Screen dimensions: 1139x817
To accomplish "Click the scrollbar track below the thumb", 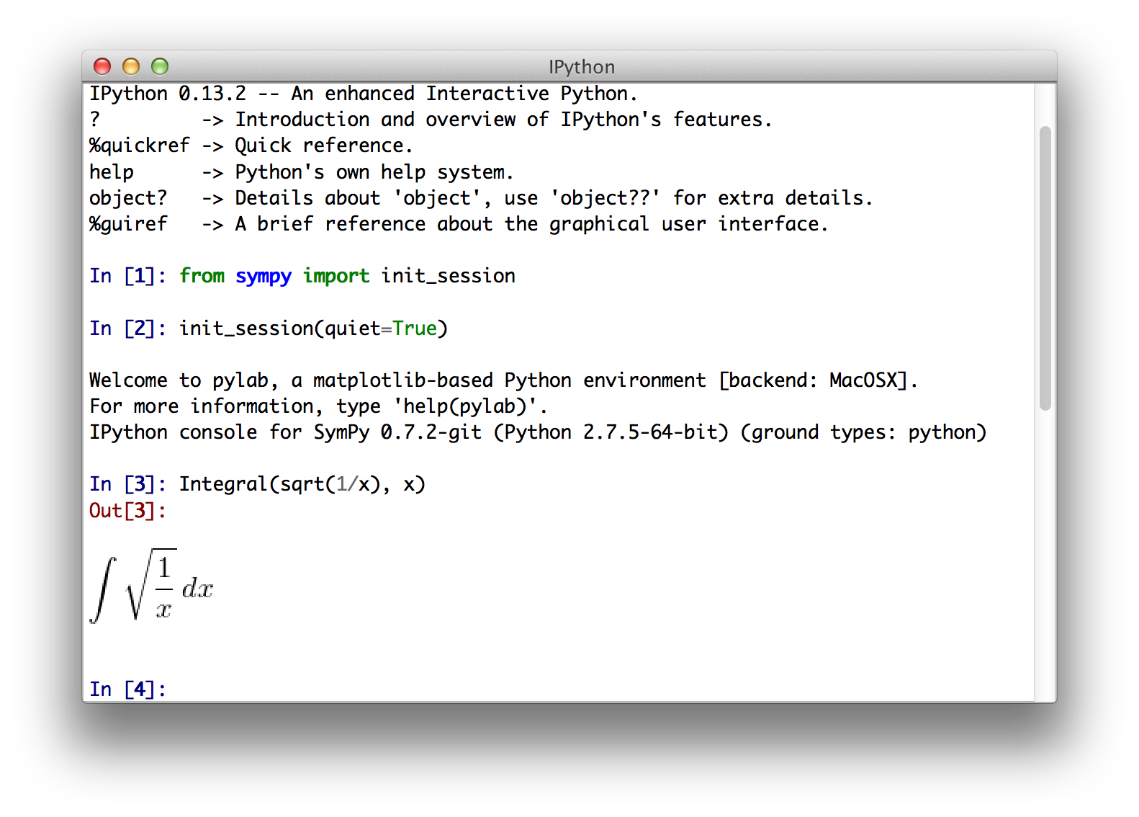I will [x=1045, y=540].
